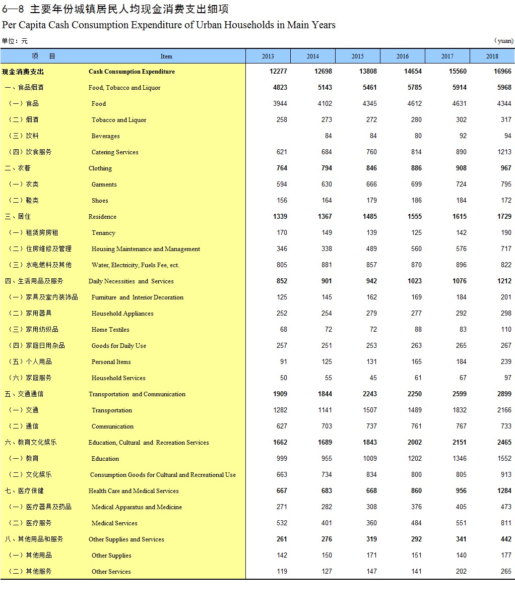Select the '(yuan)' unit label
515x612 pixels.
point(503,41)
